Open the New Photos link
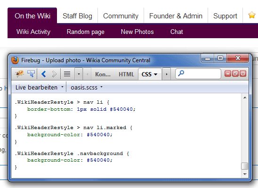The image size is (258, 188). click(137, 32)
